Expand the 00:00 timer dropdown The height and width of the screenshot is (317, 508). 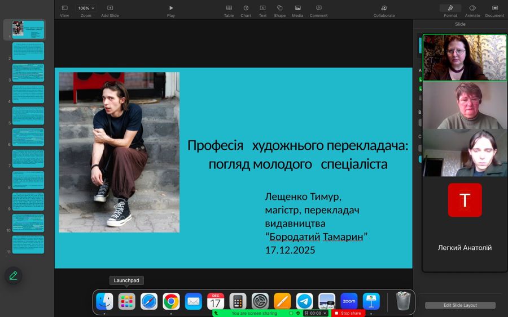coord(325,313)
